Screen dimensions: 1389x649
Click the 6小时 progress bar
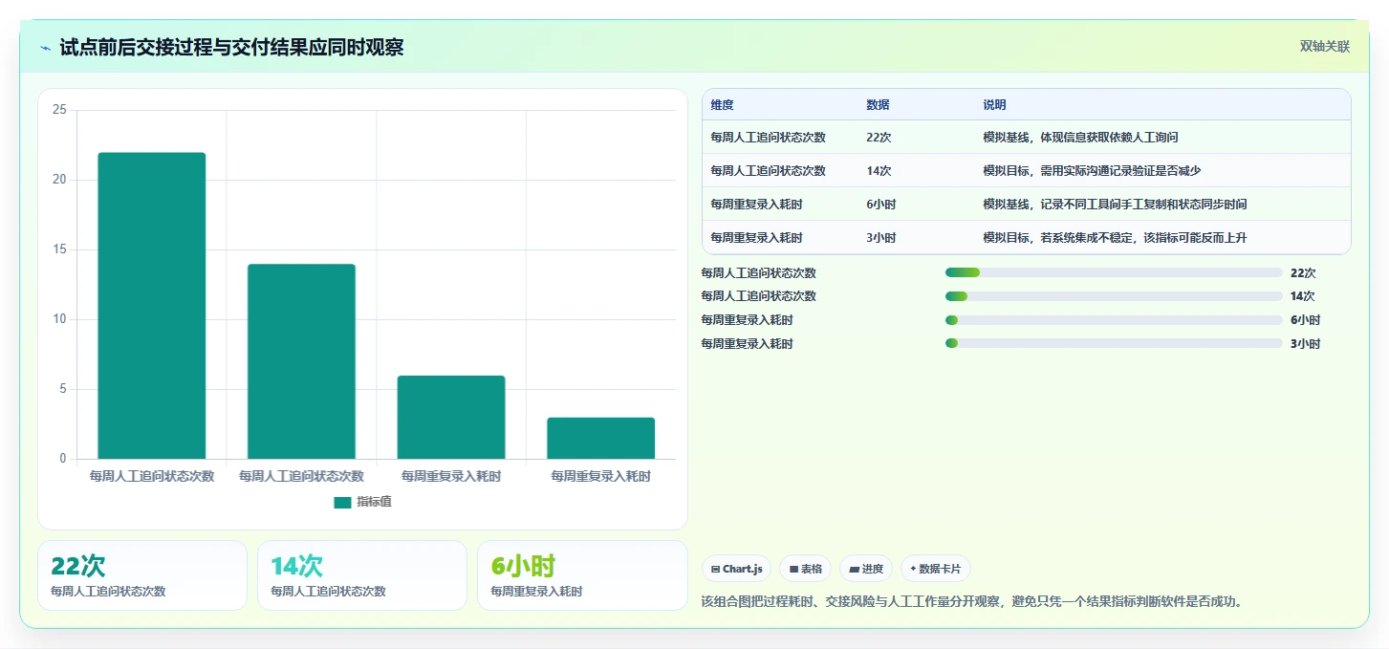point(1114,320)
